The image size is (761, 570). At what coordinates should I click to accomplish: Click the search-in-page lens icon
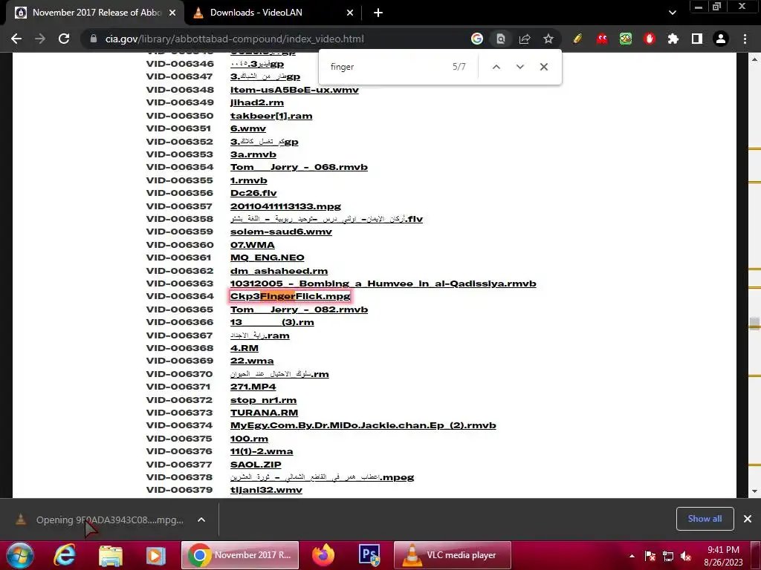(501, 39)
